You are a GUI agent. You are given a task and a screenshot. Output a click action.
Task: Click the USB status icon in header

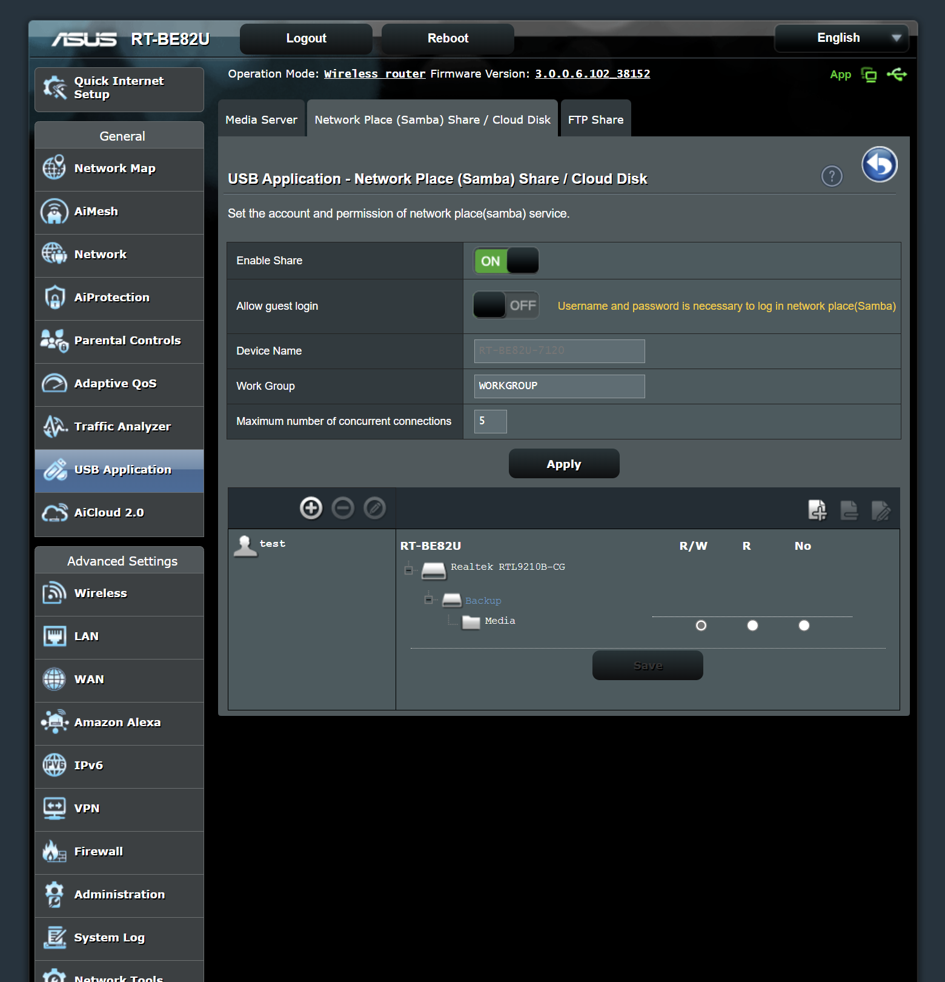coord(897,75)
